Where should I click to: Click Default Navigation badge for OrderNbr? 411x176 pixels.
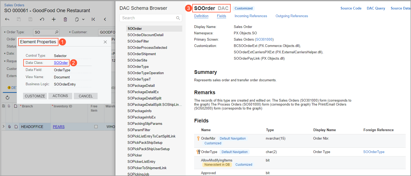(233, 139)
